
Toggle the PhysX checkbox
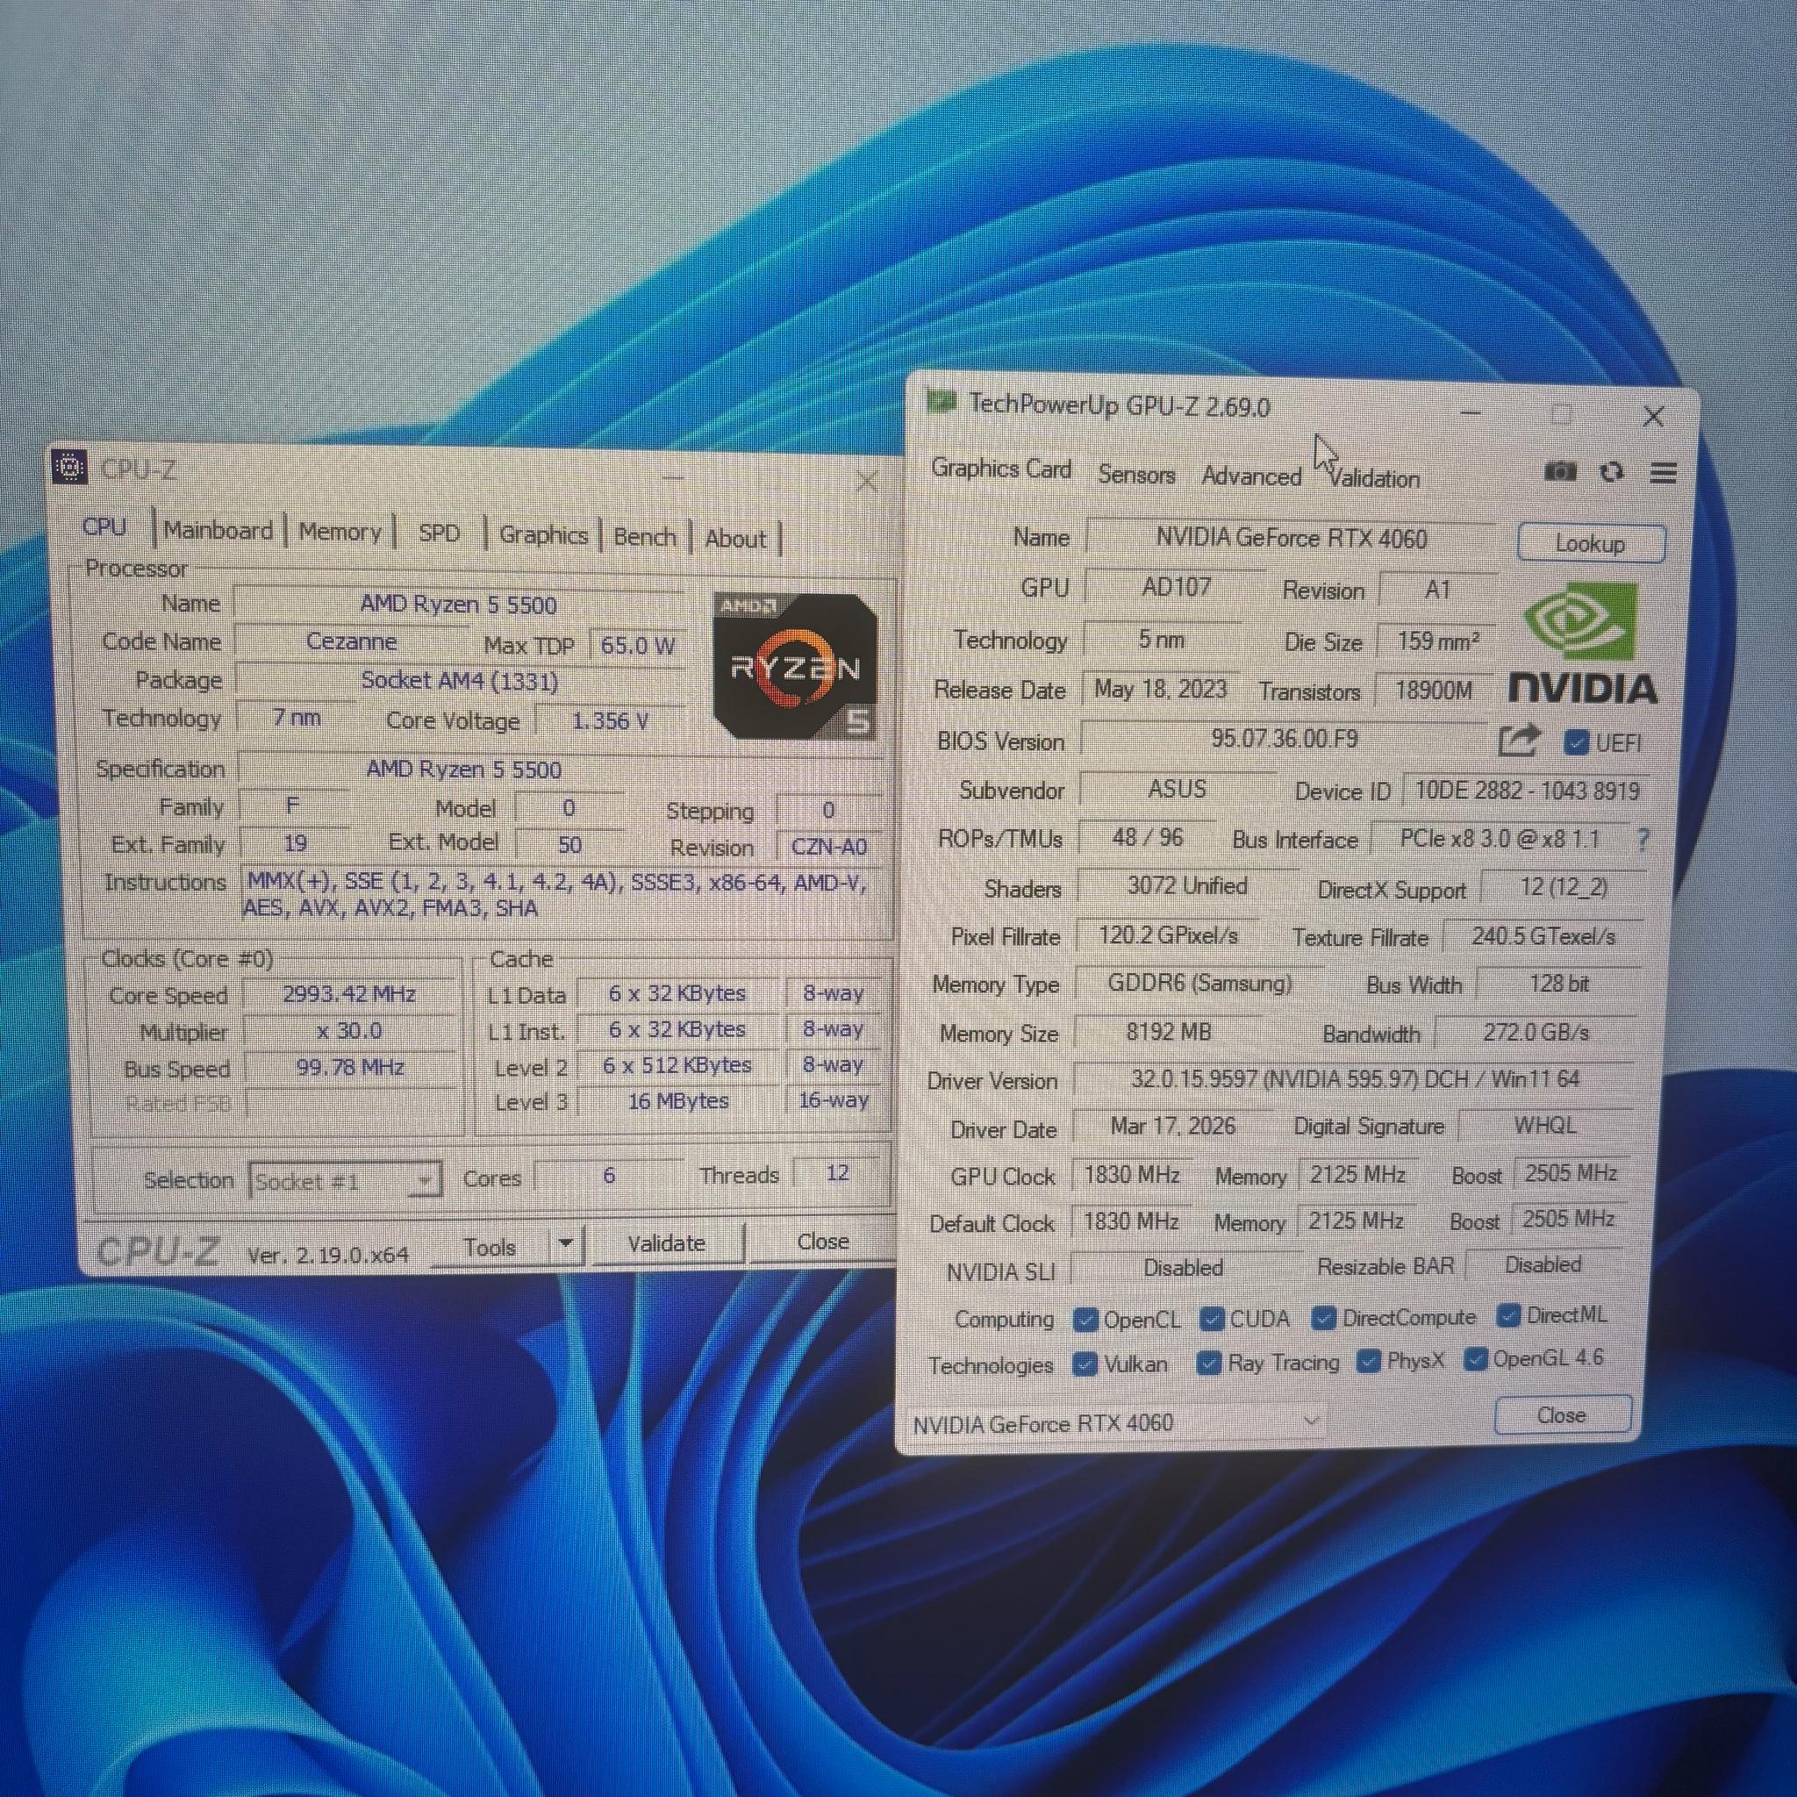(x=1367, y=1361)
